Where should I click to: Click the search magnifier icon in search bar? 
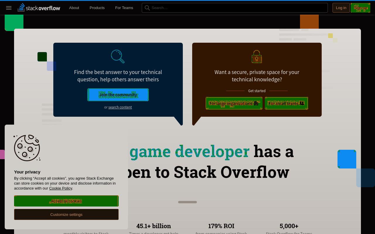147,8
